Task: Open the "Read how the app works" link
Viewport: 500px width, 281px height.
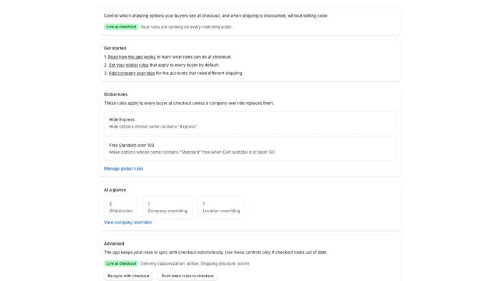Action: click(x=132, y=57)
